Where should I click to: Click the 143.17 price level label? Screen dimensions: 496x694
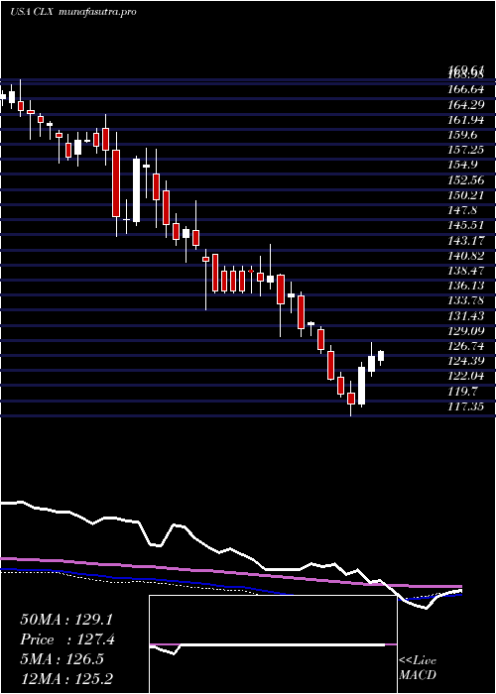pyautogui.click(x=466, y=240)
